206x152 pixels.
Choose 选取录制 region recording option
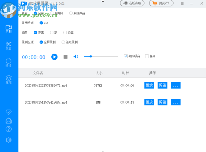click(63, 42)
